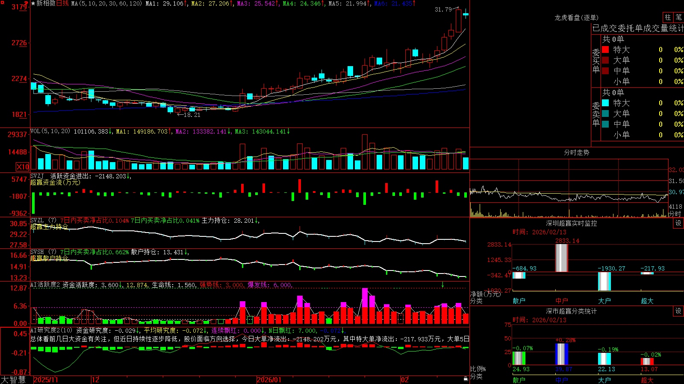Click the lock icon on the date axis
684x384 pixels.
click(466, 379)
